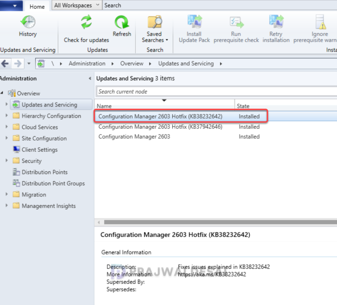This screenshot has width=337, height=305.
Task: Expand the Migration node
Action: pyautogui.click(x=7, y=194)
